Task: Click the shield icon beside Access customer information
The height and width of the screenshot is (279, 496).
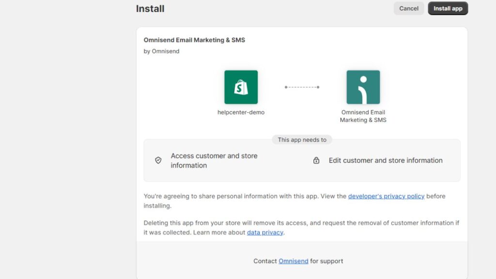Action: pyautogui.click(x=158, y=160)
